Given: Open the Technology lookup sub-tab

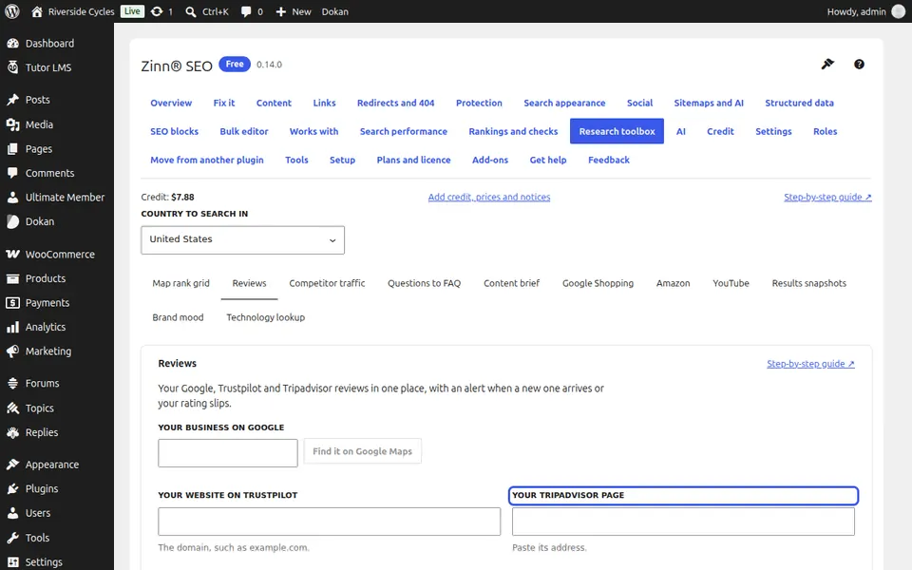Looking at the screenshot, I should pyautogui.click(x=265, y=317).
